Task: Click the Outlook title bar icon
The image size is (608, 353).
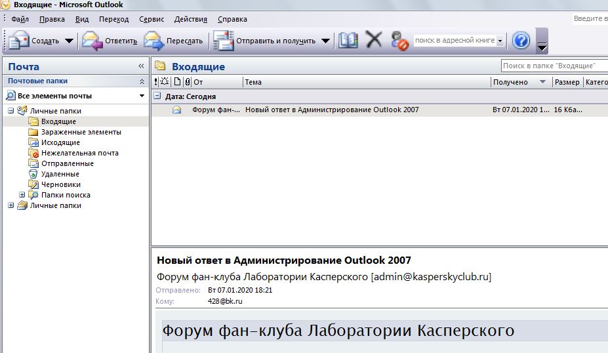Action: pyautogui.click(x=5, y=5)
